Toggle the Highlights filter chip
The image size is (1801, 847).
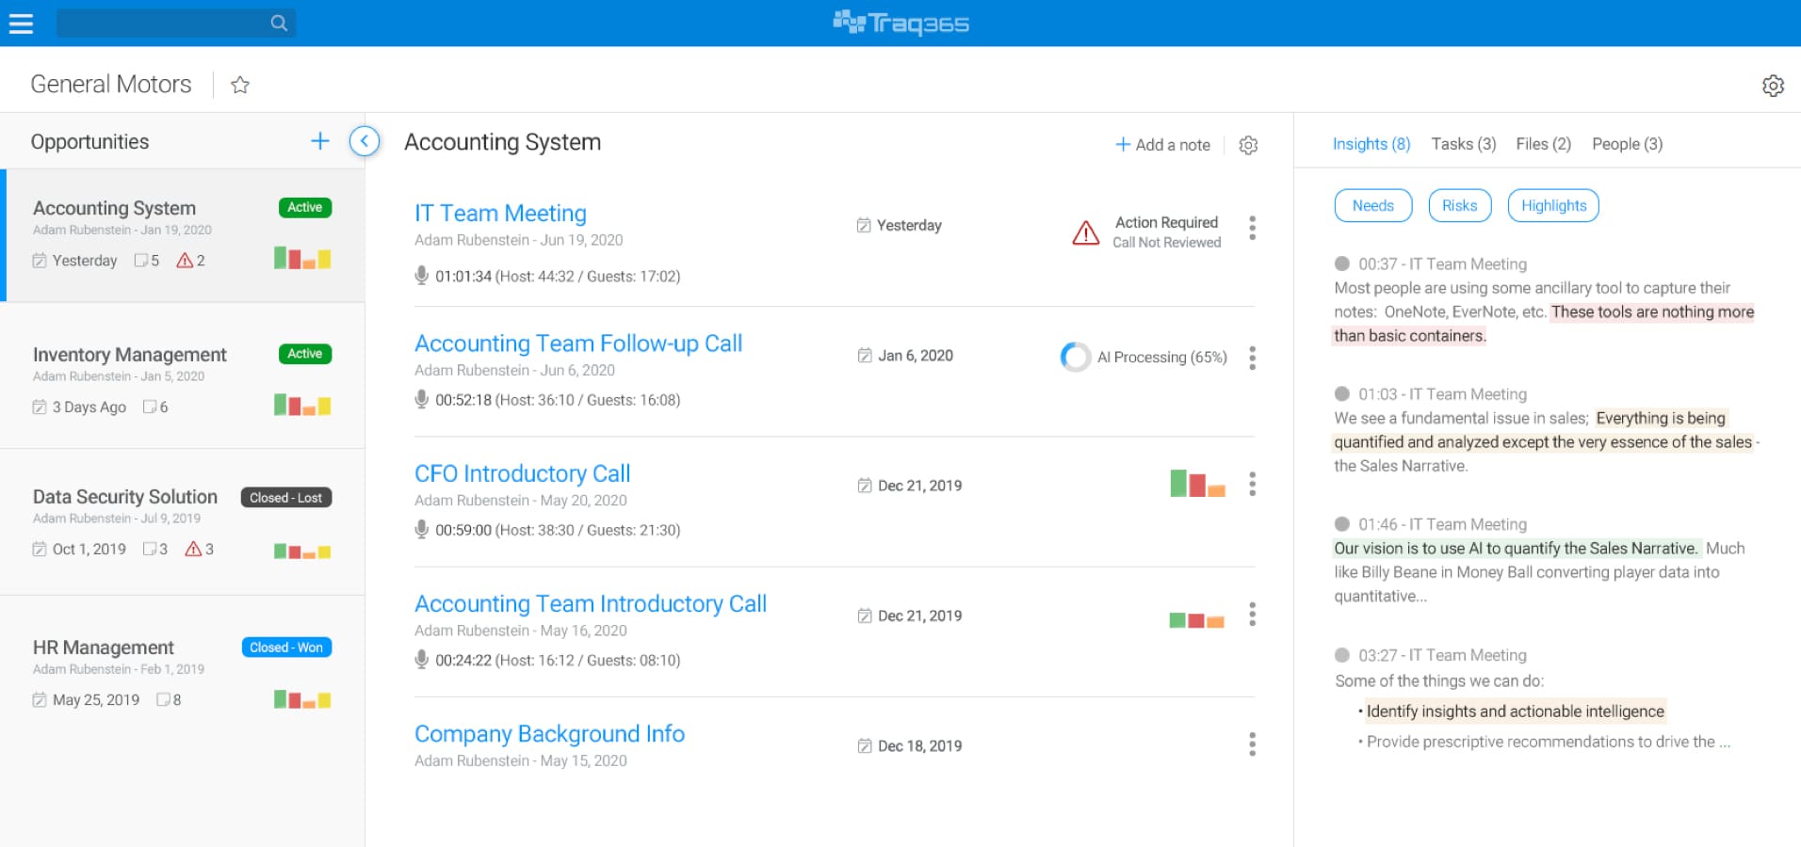pyautogui.click(x=1552, y=206)
